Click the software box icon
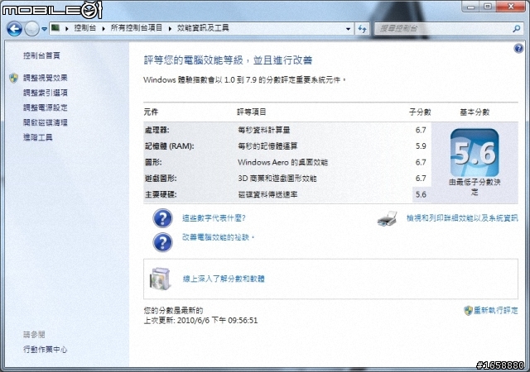 160,279
